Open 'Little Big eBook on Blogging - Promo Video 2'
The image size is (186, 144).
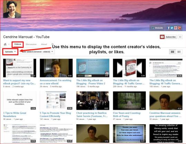click(91, 82)
